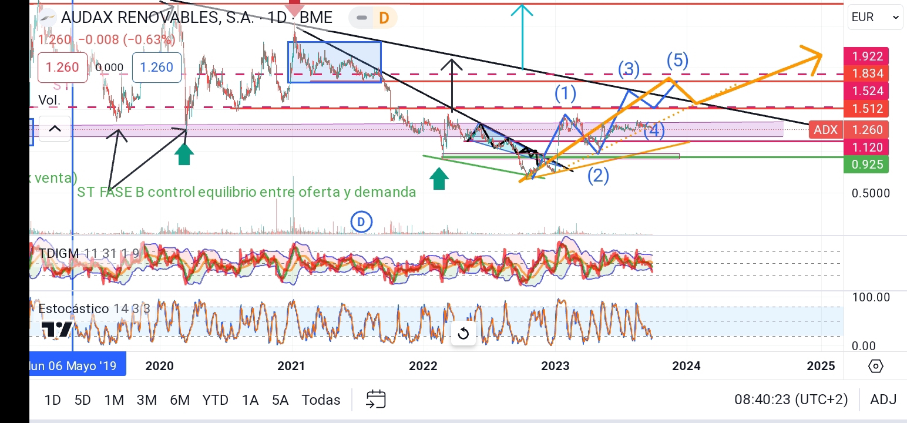This screenshot has width=907, height=423.
Task: Click the AUDAX RENOVABLES, S.A. symbol title
Action: tap(158, 18)
